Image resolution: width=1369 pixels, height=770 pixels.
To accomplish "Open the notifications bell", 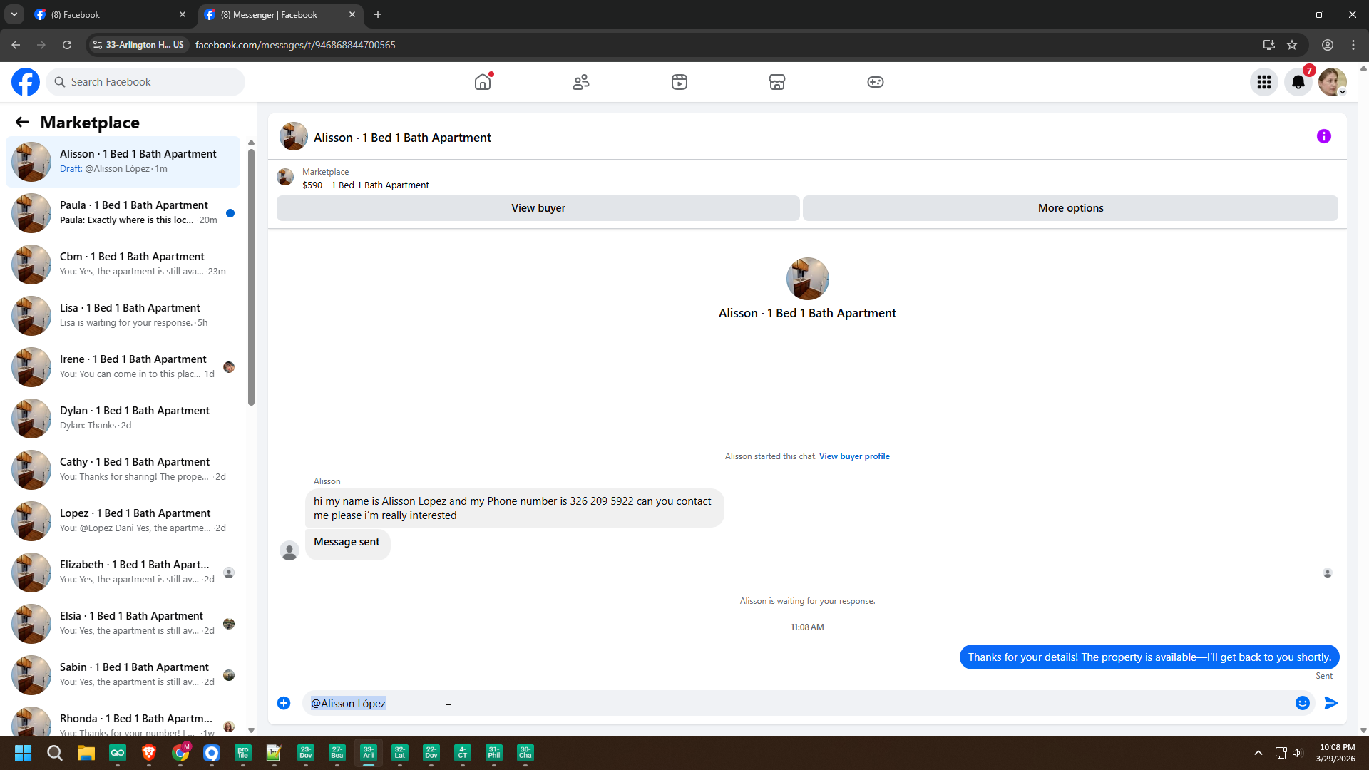I will coord(1298,82).
